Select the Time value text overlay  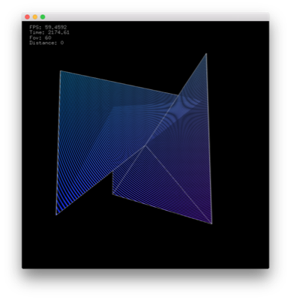pyautogui.click(x=49, y=32)
